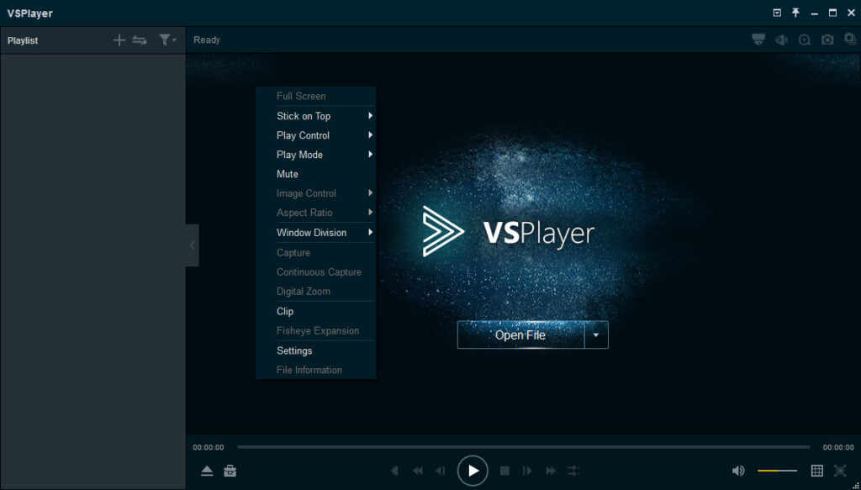Toggle the pin stick-on-top icon in title bar
Viewport: 861px width, 490px height.
point(795,13)
